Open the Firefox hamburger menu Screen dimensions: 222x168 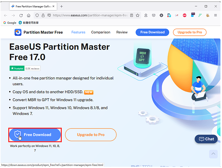[216, 15]
